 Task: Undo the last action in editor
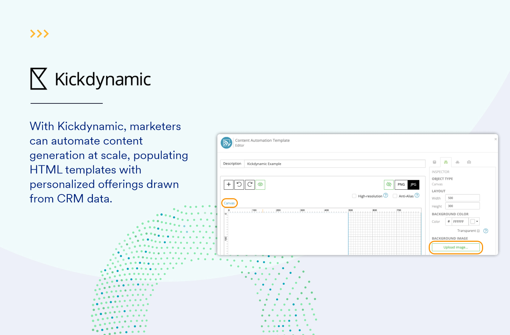(x=239, y=185)
